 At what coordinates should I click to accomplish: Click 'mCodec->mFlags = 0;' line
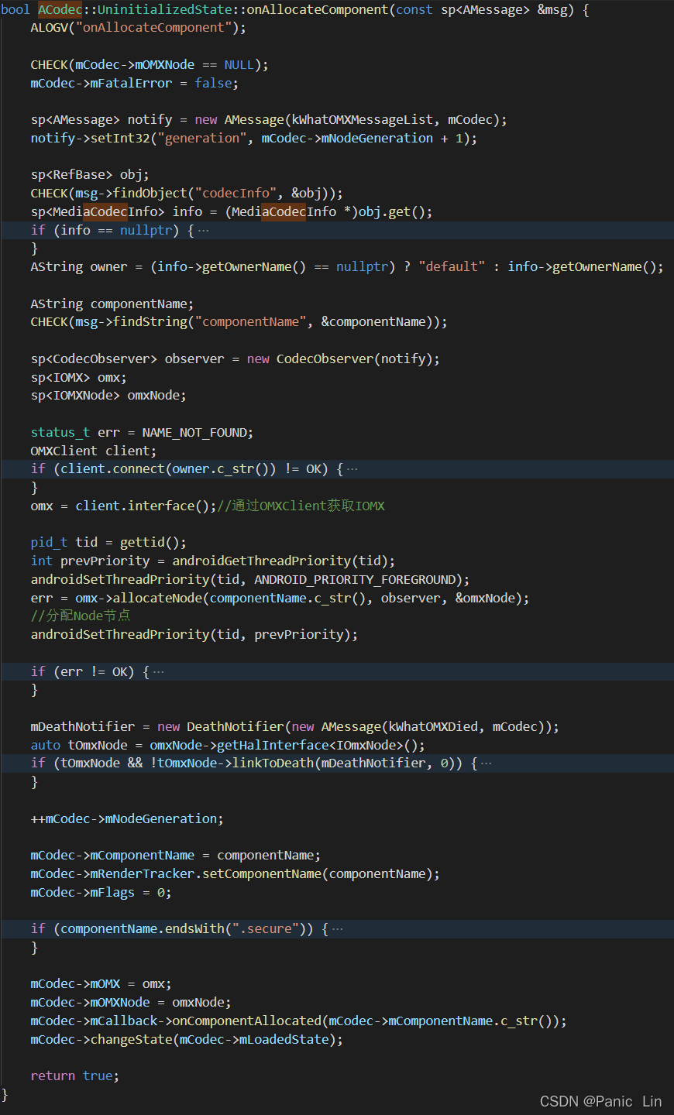[x=101, y=893]
